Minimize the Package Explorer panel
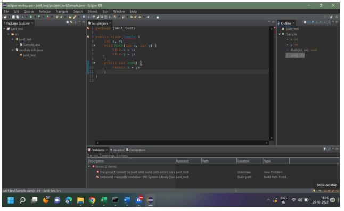344x211 pixels. pos(79,22)
